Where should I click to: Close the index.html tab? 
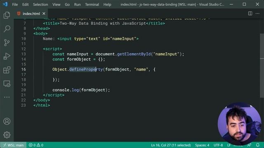[x=44, y=14]
